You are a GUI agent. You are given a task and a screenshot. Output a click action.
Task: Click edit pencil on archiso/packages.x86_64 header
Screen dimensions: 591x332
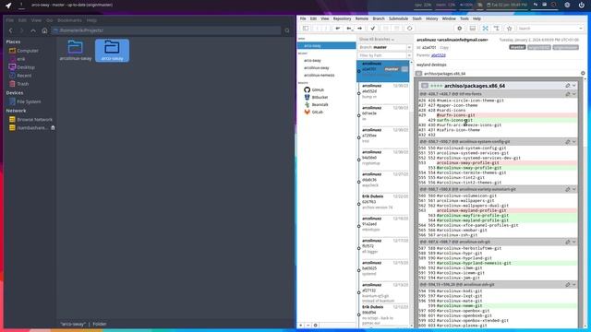click(568, 86)
